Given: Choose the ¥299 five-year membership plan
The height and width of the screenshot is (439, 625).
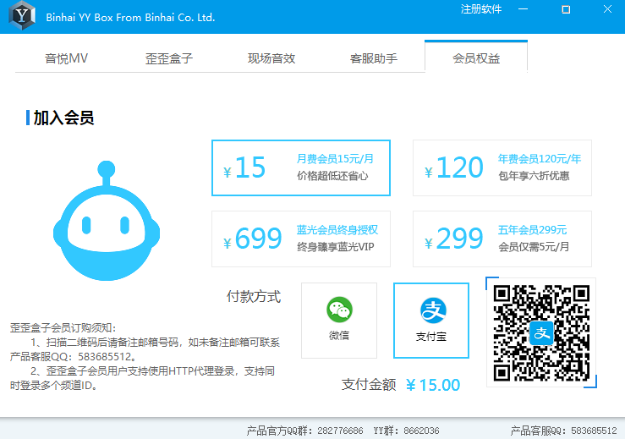Looking at the screenshot, I should [x=502, y=239].
